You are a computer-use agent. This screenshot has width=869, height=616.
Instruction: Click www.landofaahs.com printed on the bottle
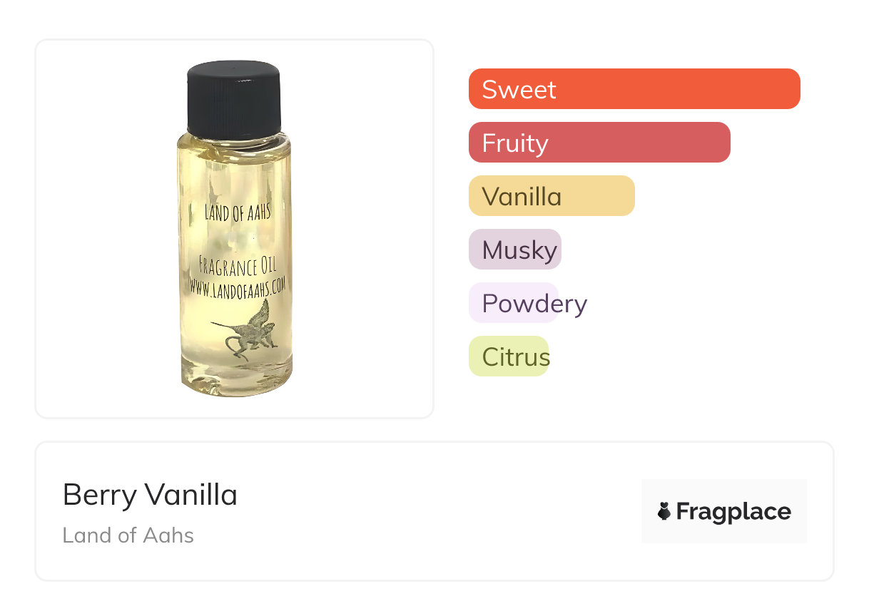point(238,285)
